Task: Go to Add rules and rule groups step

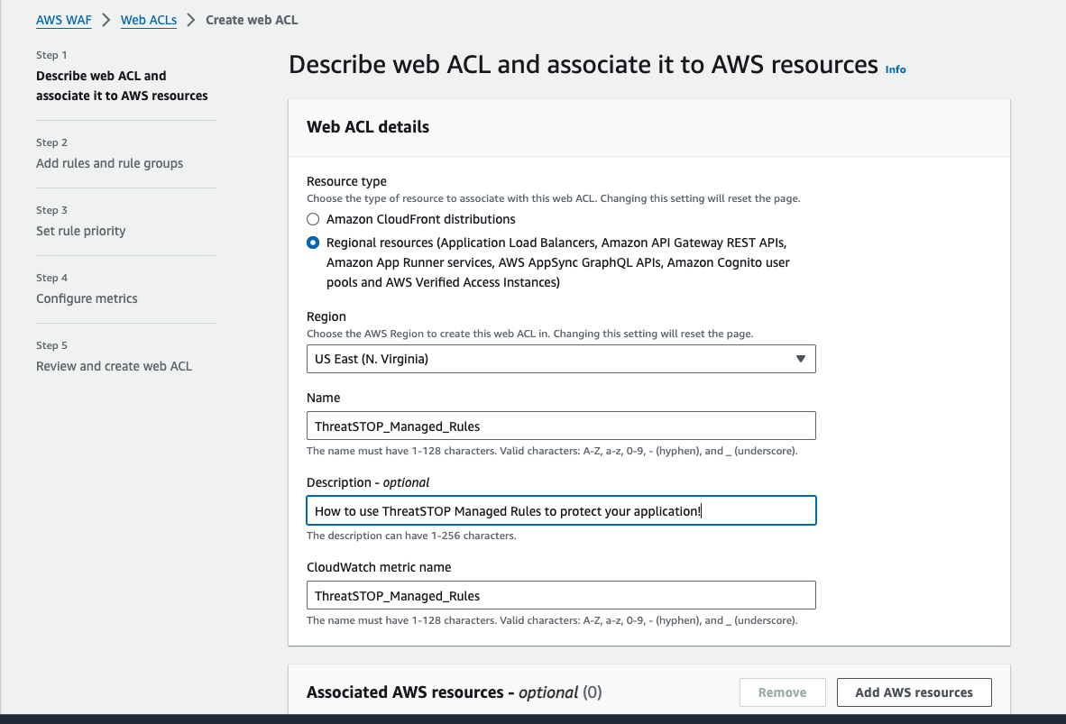Action: [x=109, y=163]
